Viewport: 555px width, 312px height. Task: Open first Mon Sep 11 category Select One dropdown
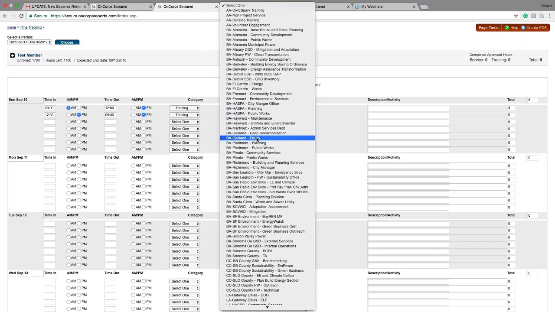click(184, 166)
